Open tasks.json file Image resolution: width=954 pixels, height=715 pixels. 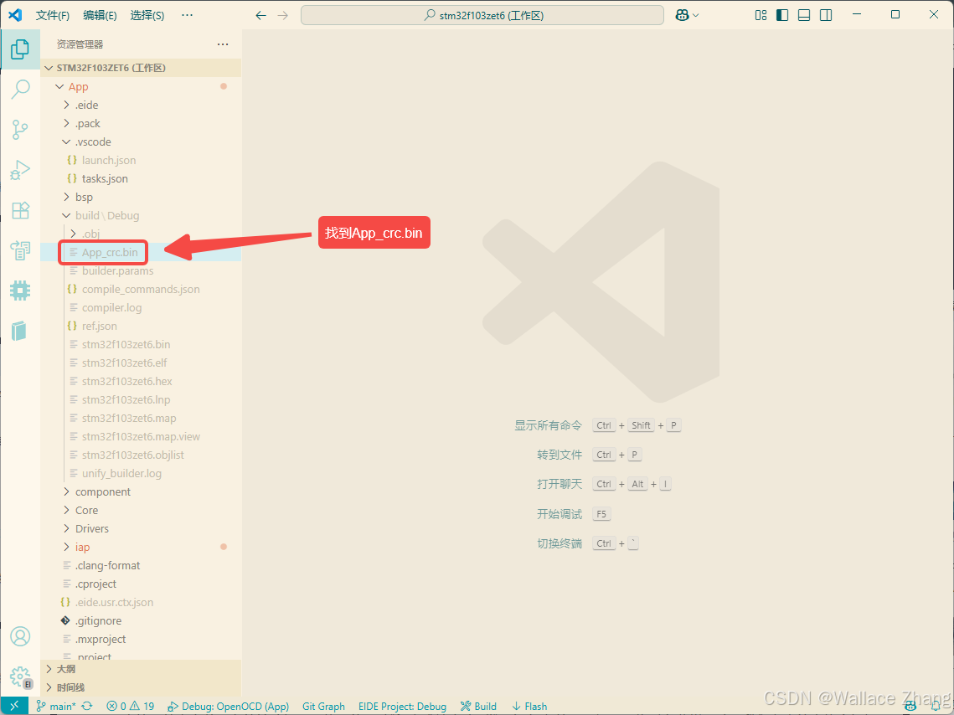coord(142,179)
